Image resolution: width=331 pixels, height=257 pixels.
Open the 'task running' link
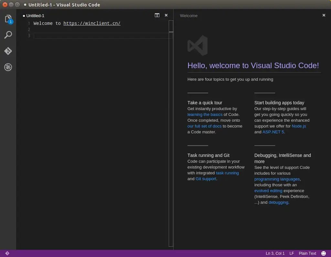coord(227,173)
